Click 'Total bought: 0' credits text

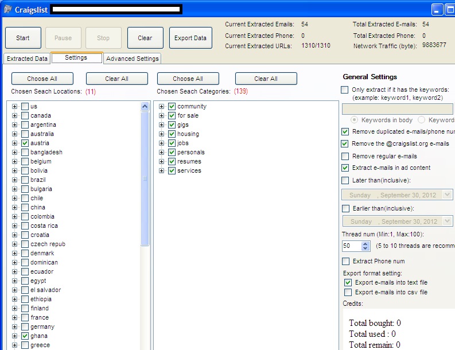tap(375, 323)
